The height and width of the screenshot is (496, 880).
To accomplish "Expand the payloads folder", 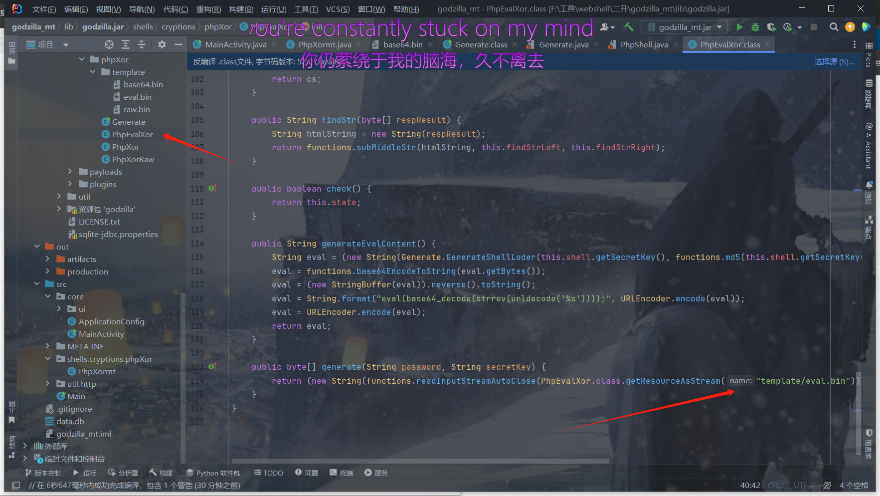I will coord(70,172).
